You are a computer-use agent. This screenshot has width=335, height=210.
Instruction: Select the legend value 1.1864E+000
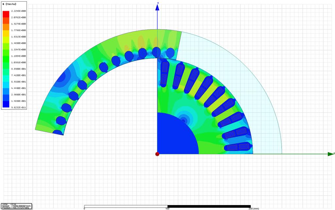(x=19, y=56)
